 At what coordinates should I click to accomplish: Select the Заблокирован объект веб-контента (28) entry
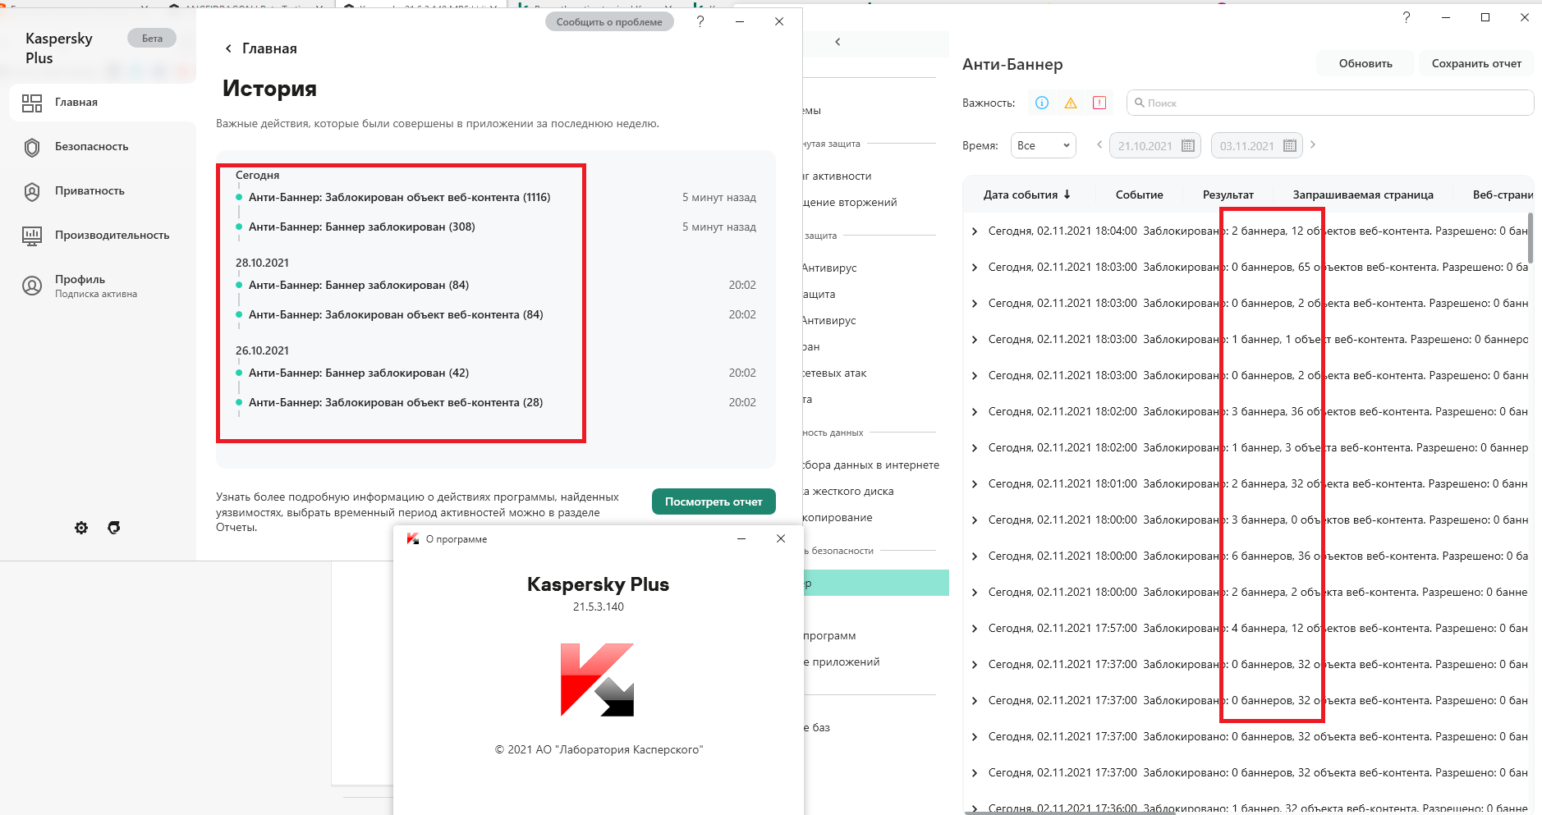pyautogui.click(x=396, y=402)
